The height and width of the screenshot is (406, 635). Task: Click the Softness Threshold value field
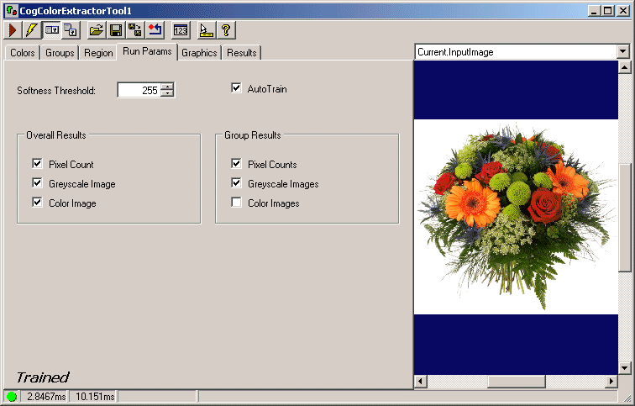click(x=139, y=90)
